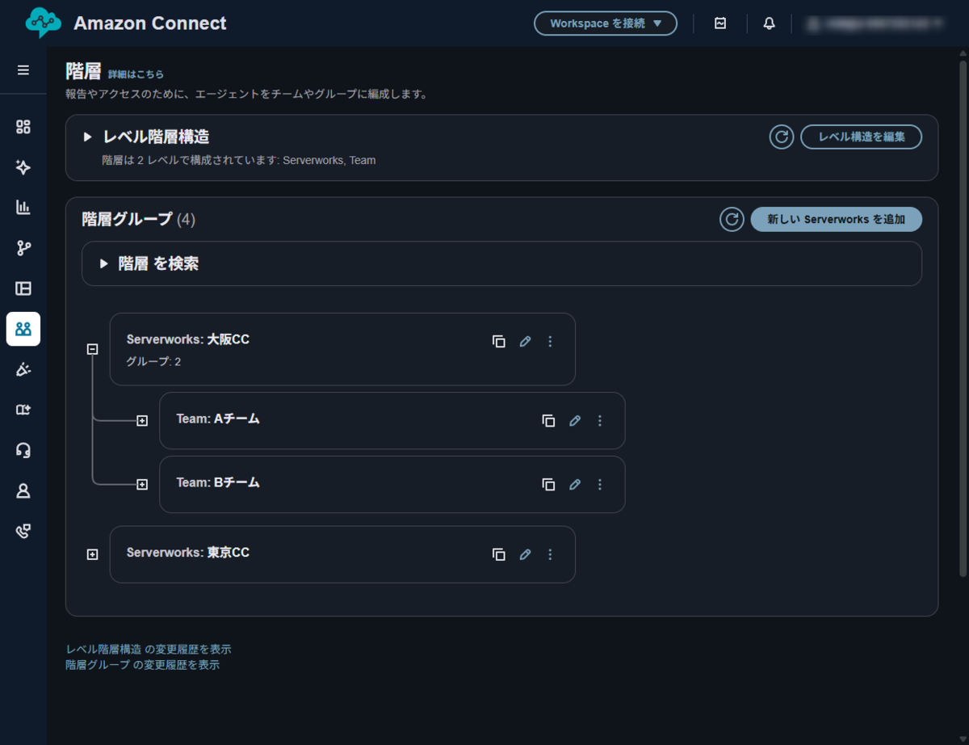
Task: Open 階層グループ の変更履歴を表示 link
Action: click(x=142, y=665)
